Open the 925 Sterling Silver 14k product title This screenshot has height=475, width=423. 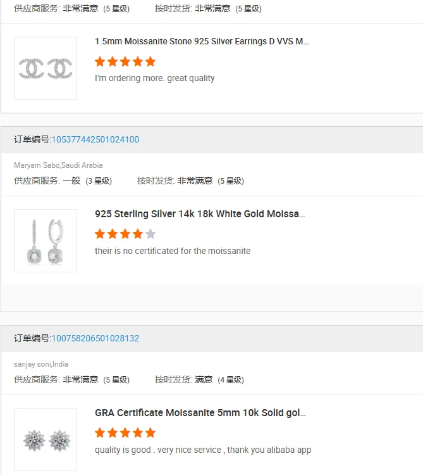pyautogui.click(x=200, y=214)
